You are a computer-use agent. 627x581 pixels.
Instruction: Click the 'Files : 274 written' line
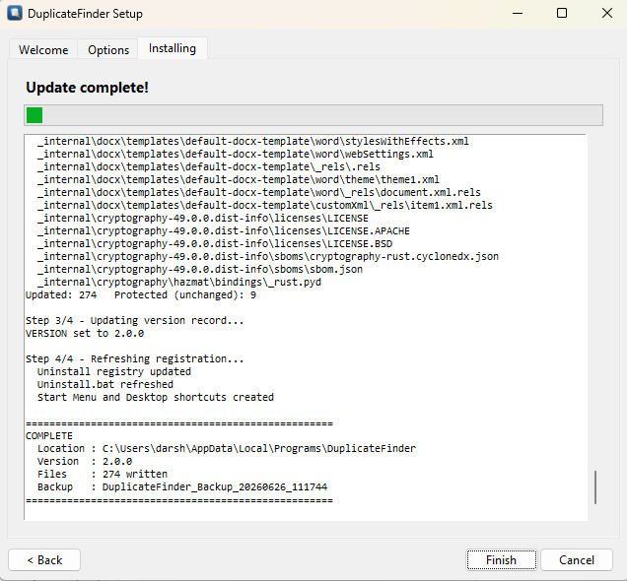pos(103,474)
